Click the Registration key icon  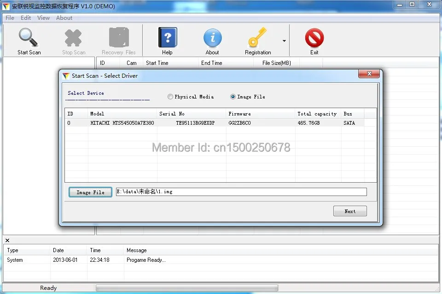click(x=257, y=36)
